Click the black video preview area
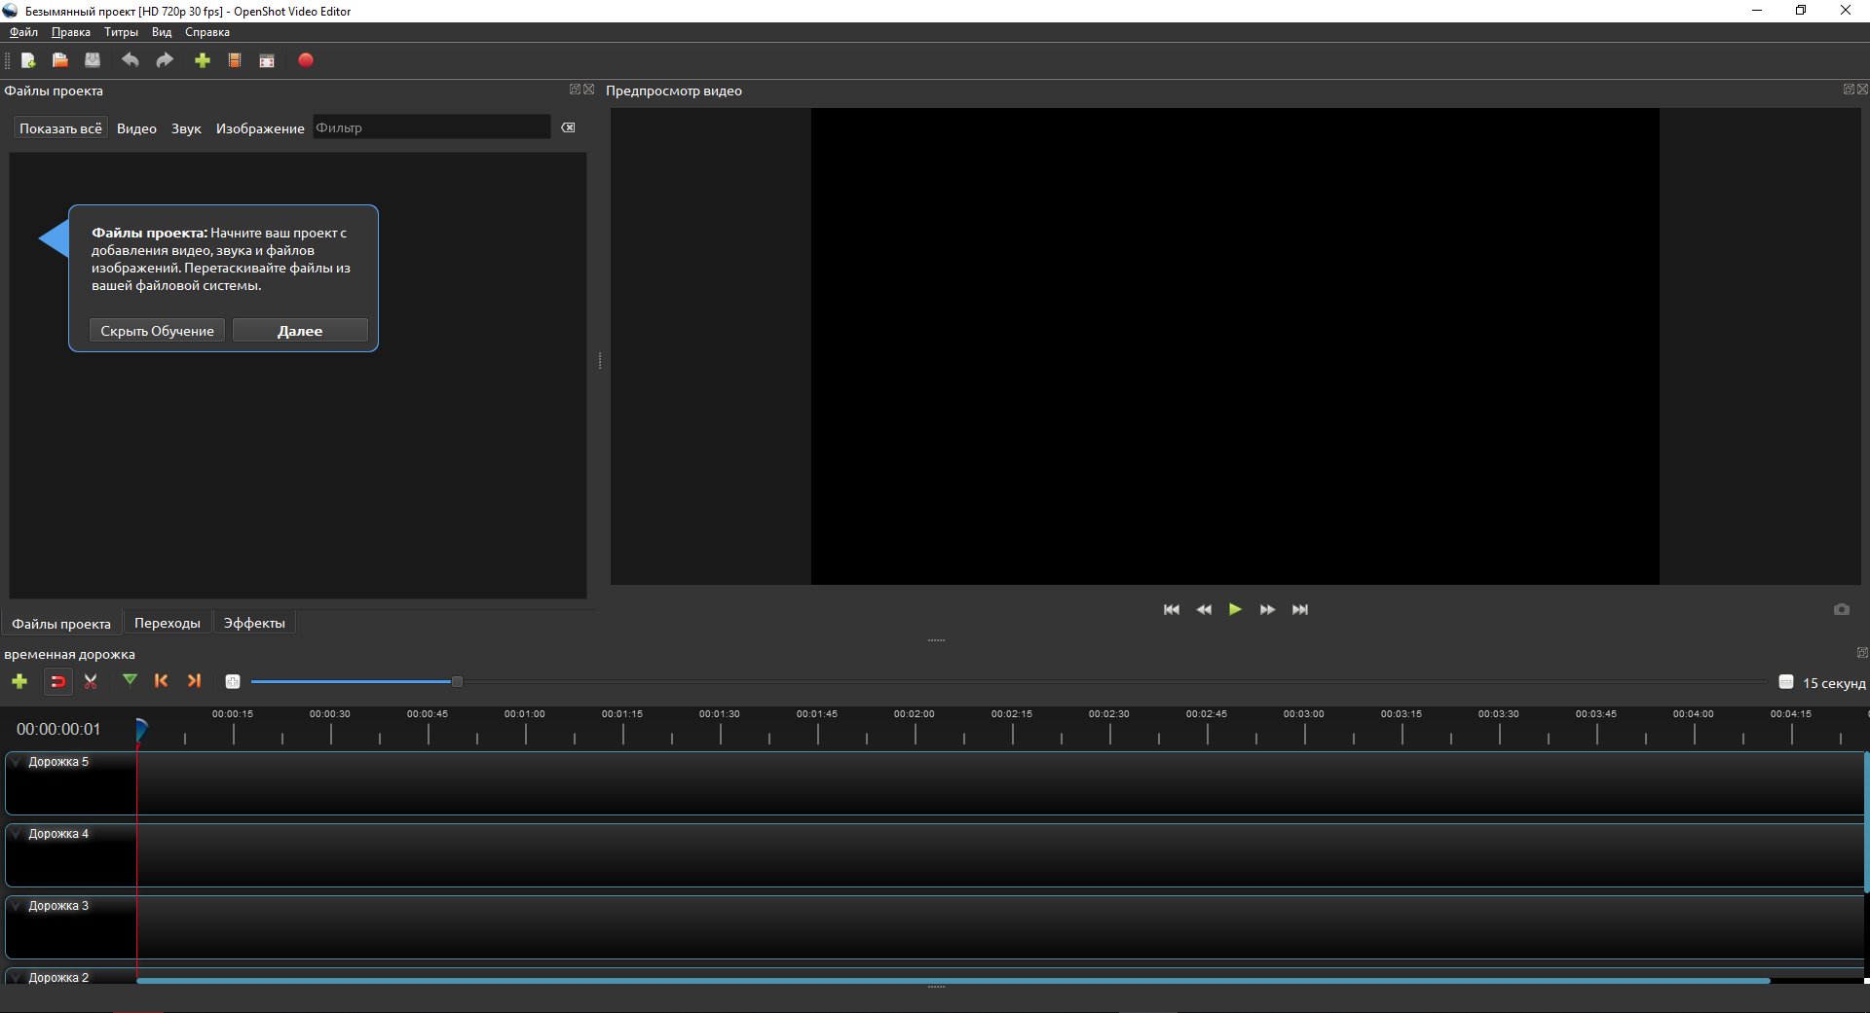The height and width of the screenshot is (1013, 1870). point(1235,346)
